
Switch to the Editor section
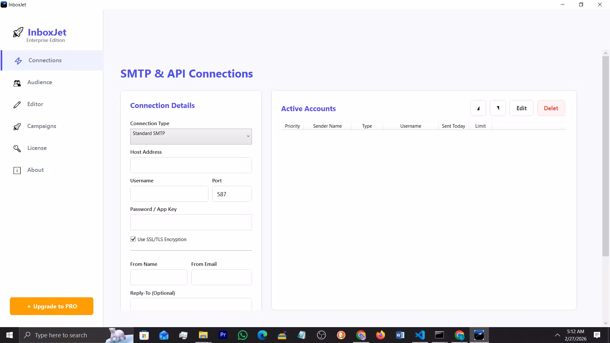pyautogui.click(x=52, y=104)
